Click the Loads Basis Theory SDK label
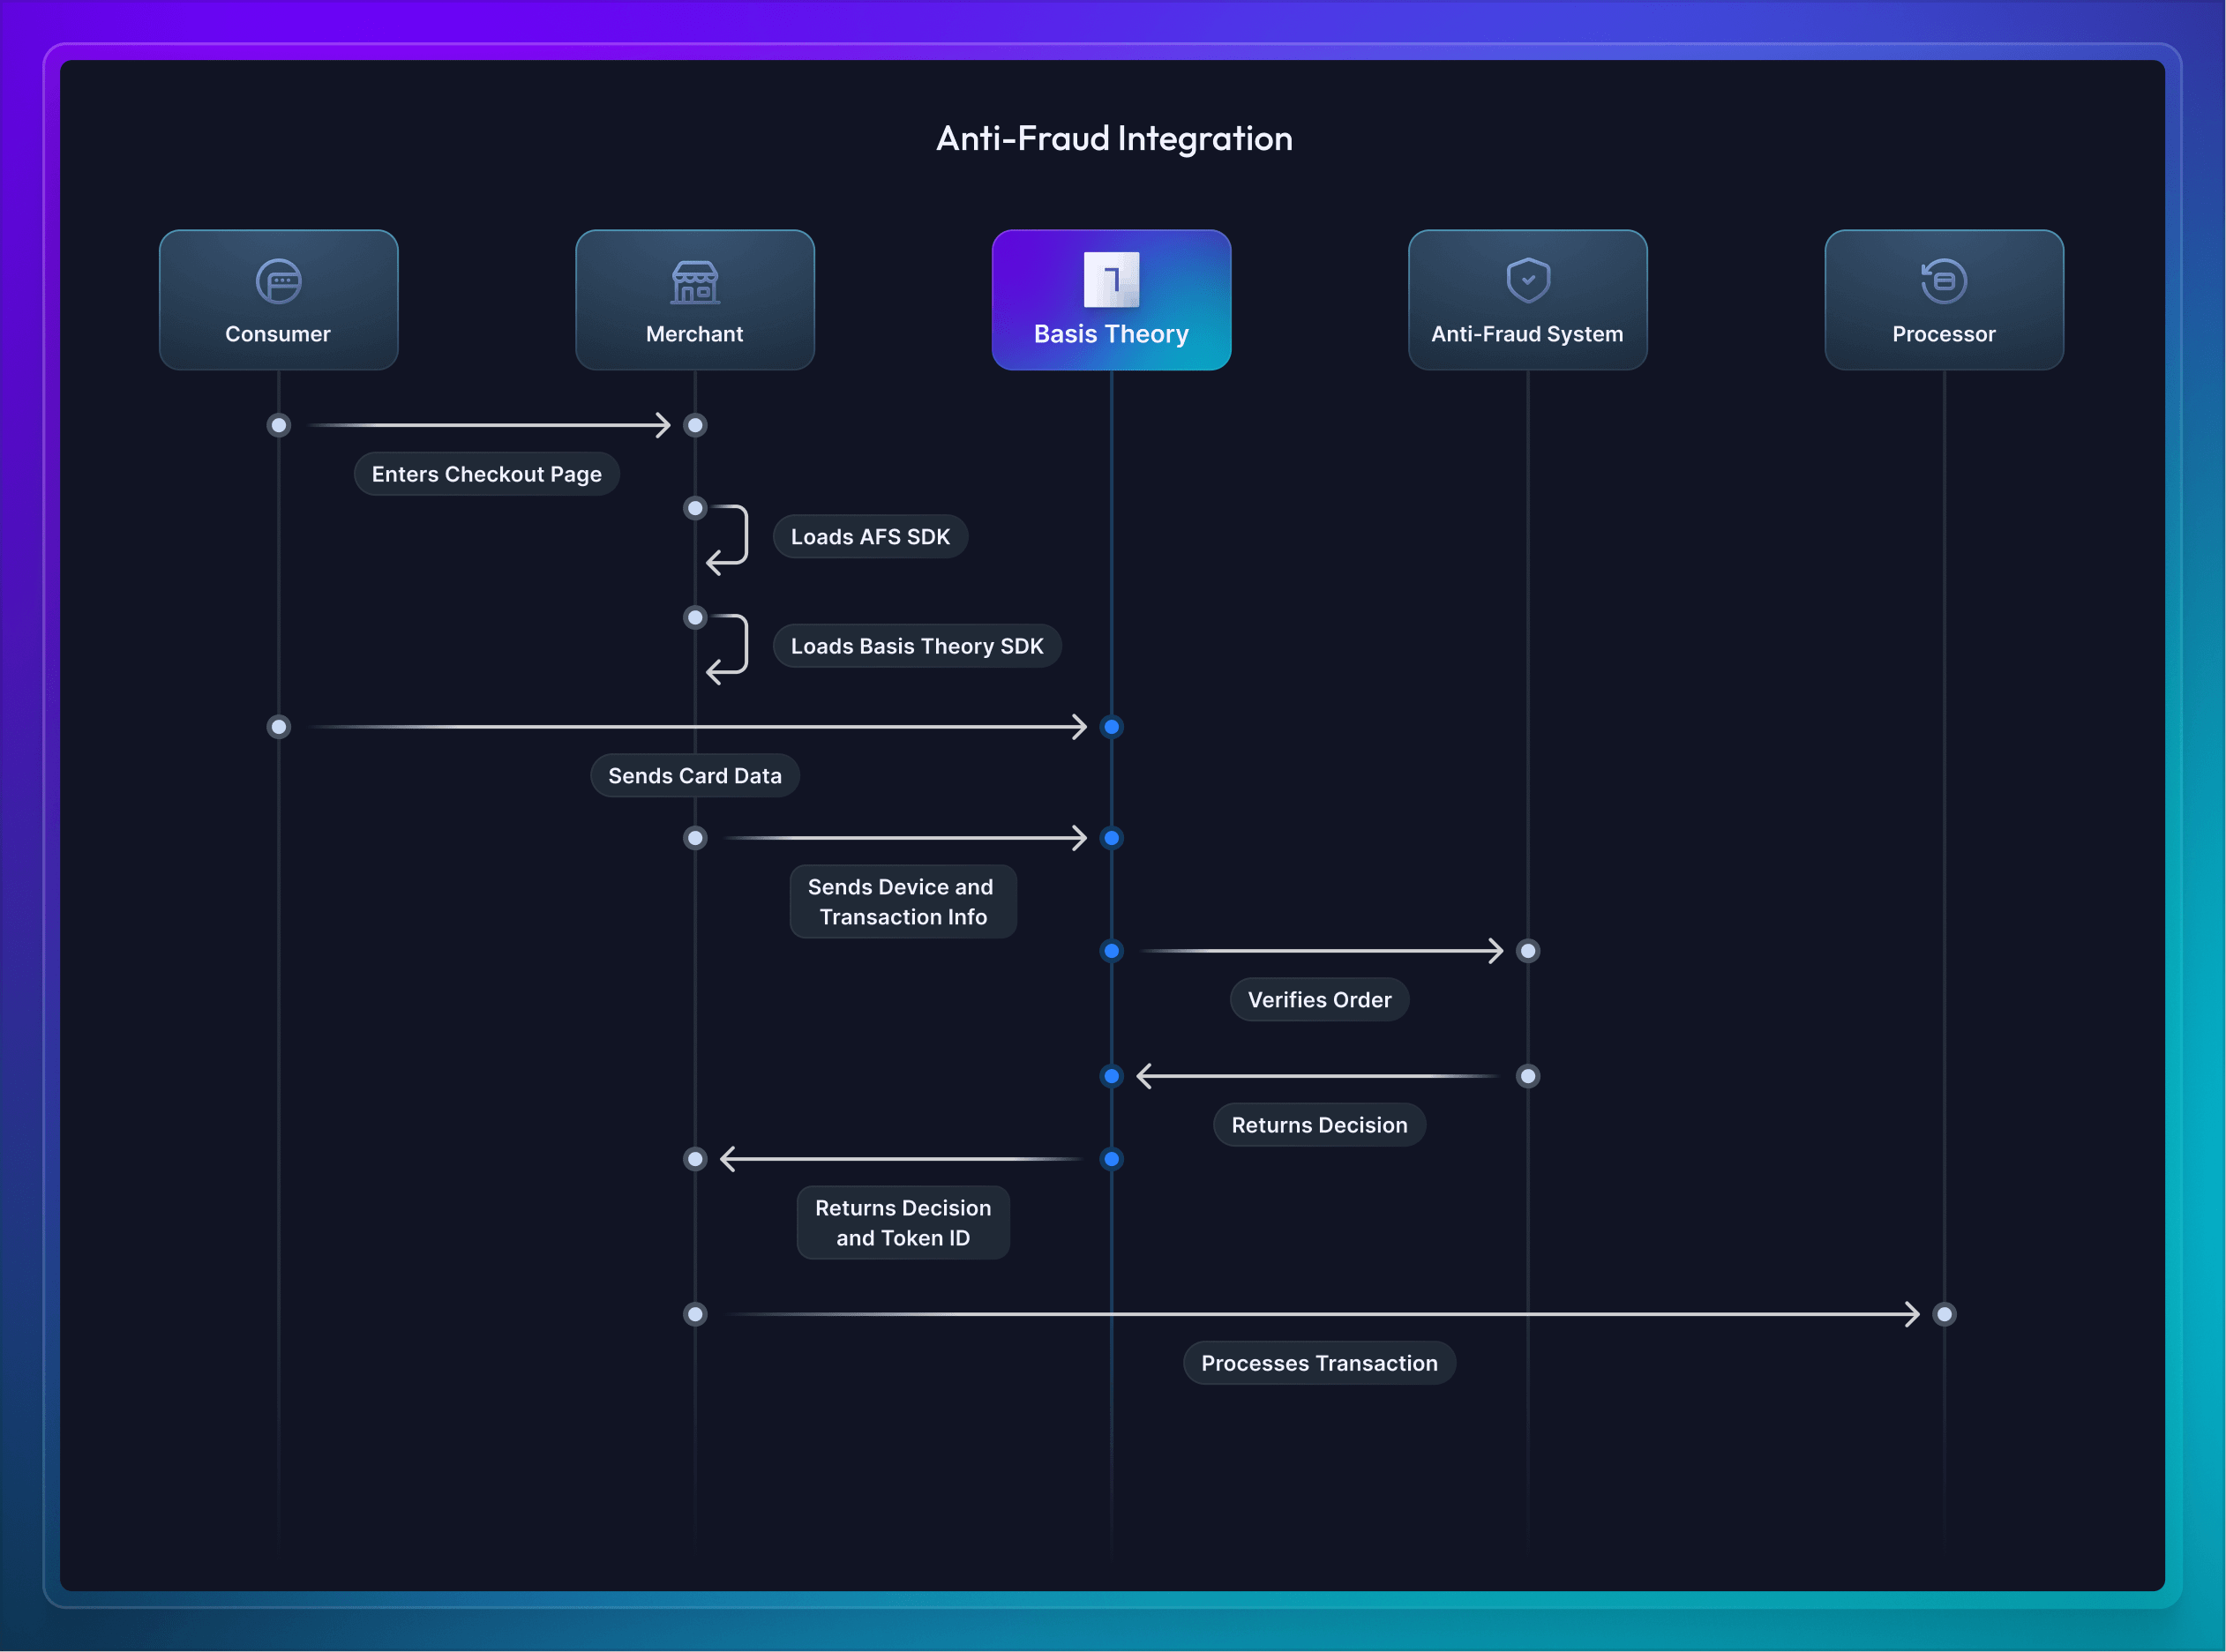 click(x=917, y=646)
